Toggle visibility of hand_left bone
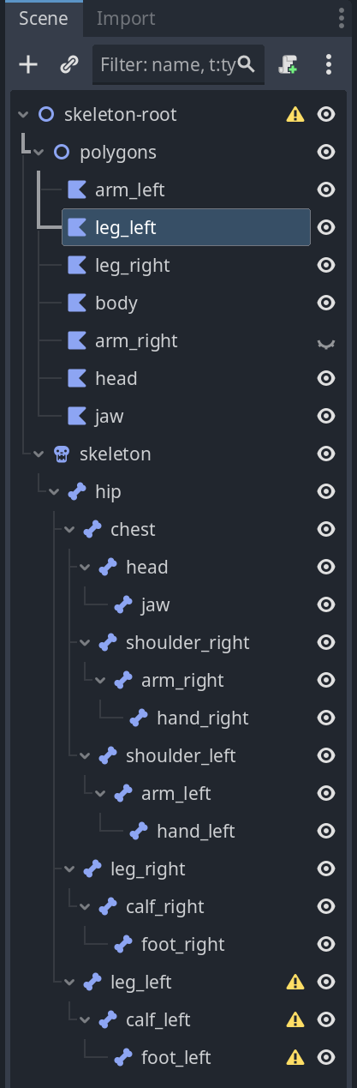The height and width of the screenshot is (1088, 357). [x=325, y=831]
